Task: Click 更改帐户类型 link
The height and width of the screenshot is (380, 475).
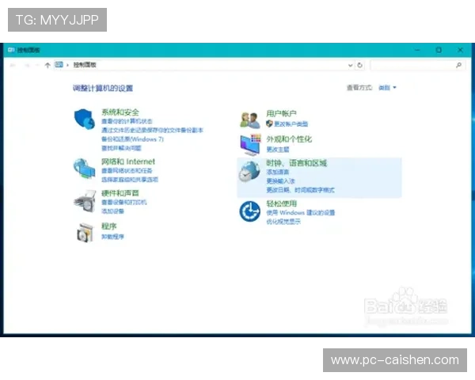Action: coord(291,124)
